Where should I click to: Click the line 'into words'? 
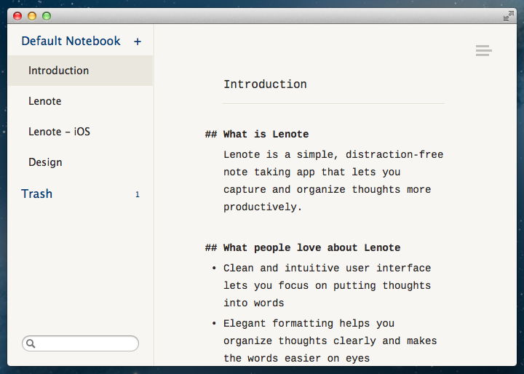254,303
